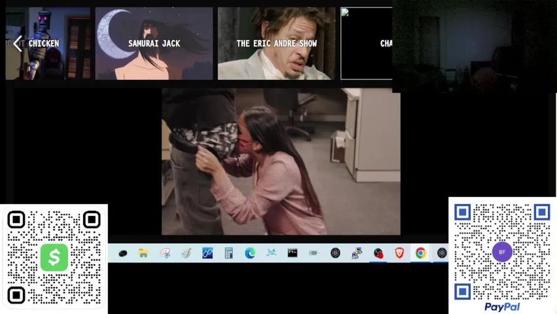Click the left arrow on the show carousel
The width and height of the screenshot is (557, 314).
click(x=17, y=44)
